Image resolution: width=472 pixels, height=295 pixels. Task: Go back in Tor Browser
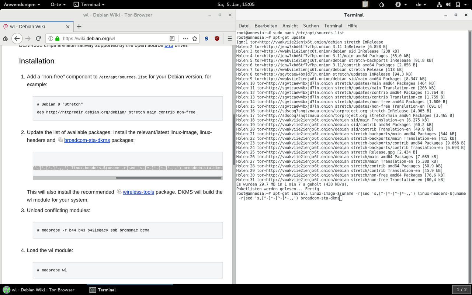point(17,38)
